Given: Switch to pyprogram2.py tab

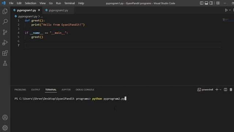Looking at the screenshot, I should tap(58, 10).
